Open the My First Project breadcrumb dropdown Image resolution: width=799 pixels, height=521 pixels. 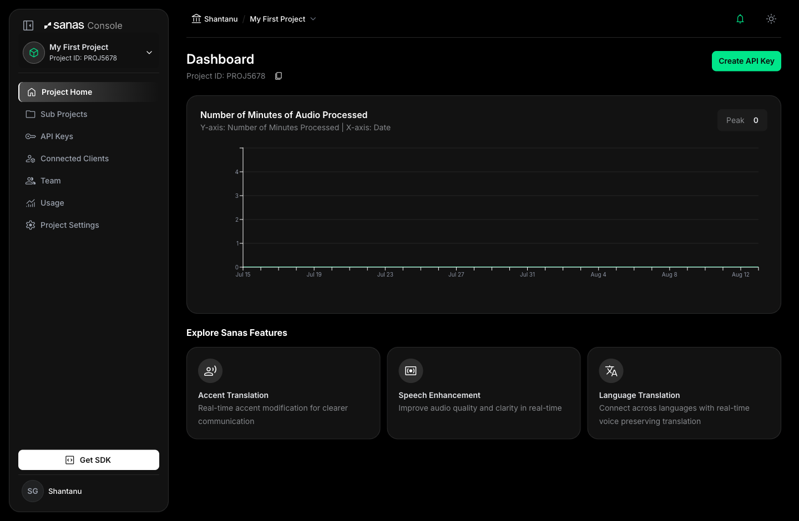[283, 19]
